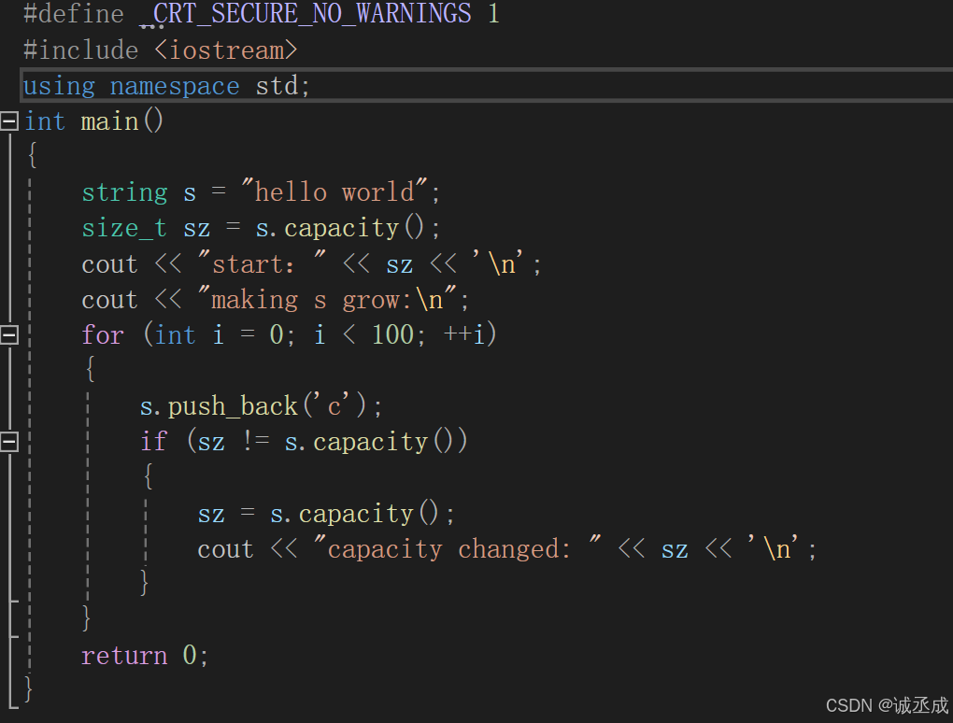Click the "making s grow:\n" string
953x723 pixels.
[x=327, y=300]
